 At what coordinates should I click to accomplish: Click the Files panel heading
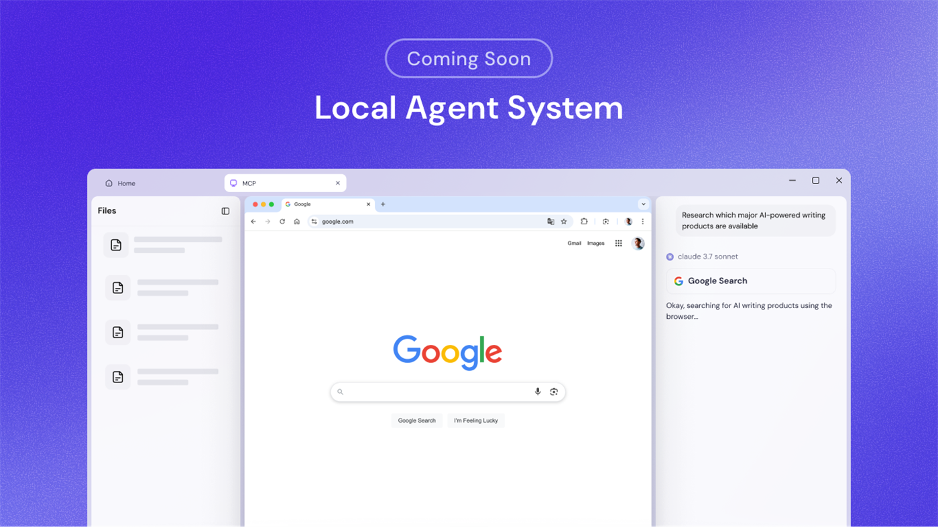pyautogui.click(x=107, y=211)
